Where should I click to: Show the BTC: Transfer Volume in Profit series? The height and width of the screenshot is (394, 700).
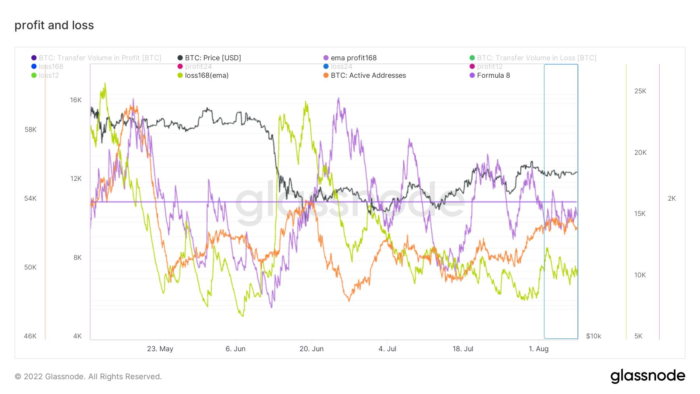point(100,58)
